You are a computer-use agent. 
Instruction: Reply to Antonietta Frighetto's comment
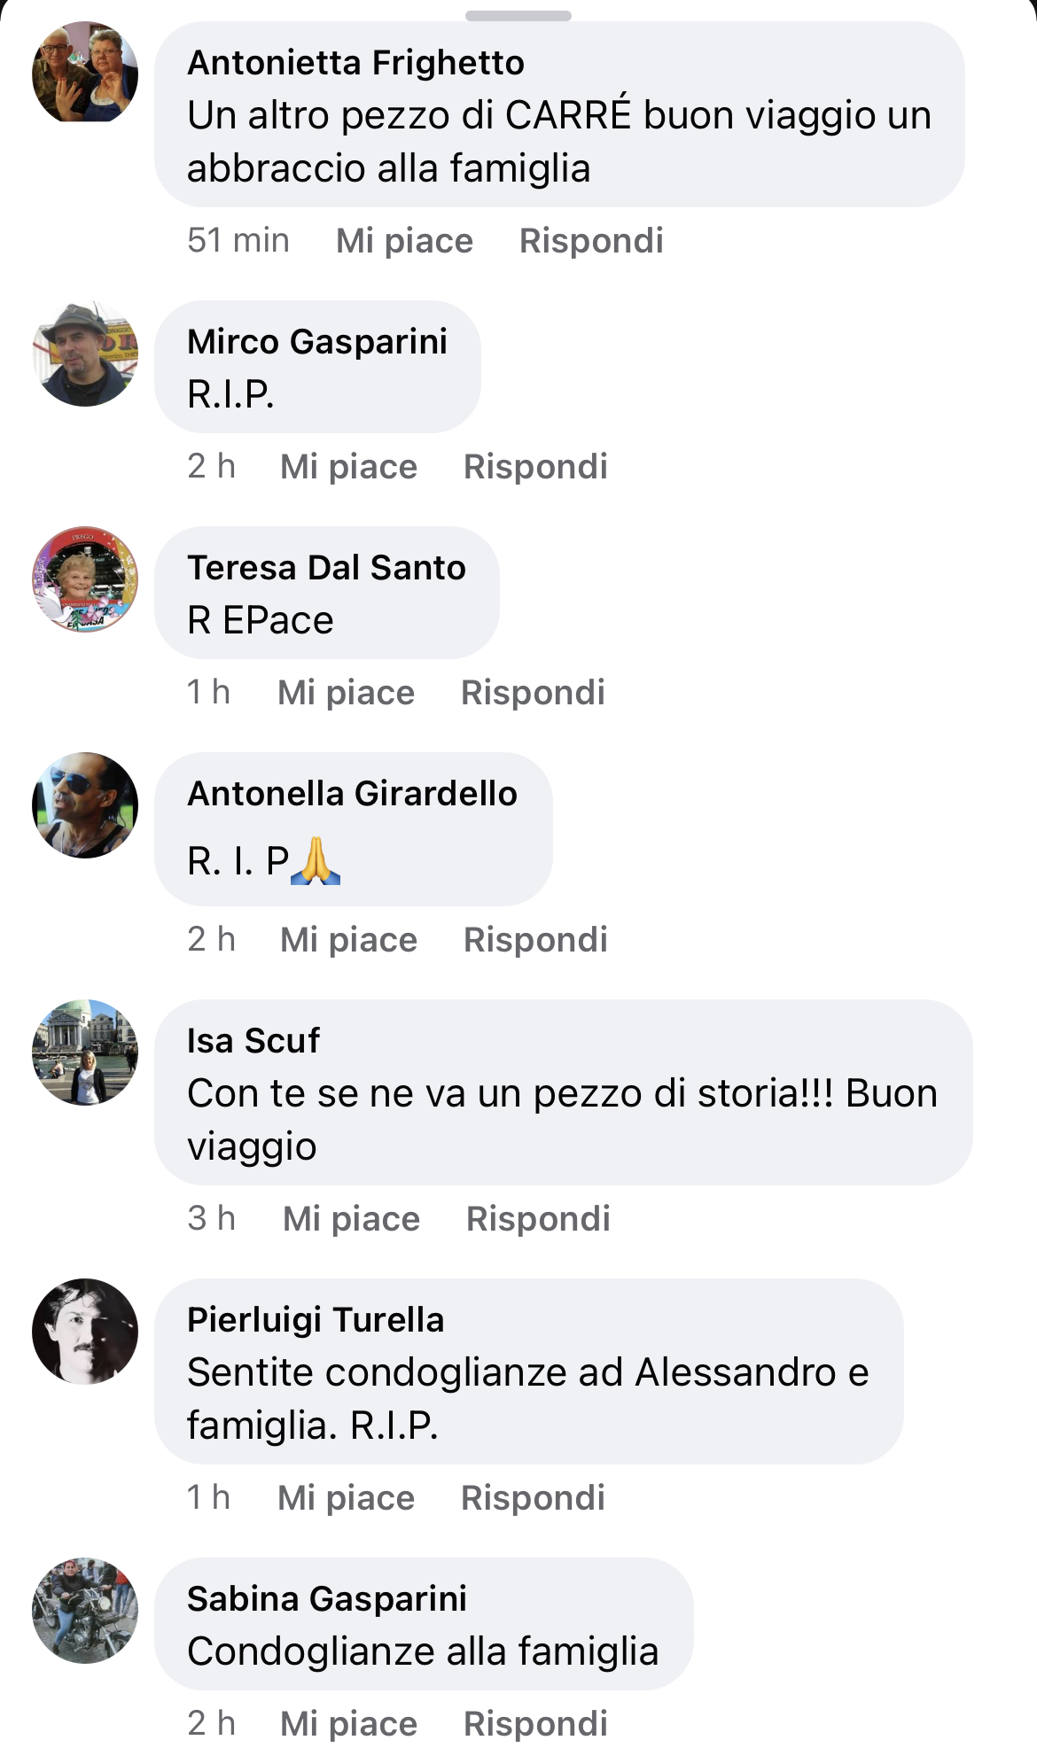[591, 241]
